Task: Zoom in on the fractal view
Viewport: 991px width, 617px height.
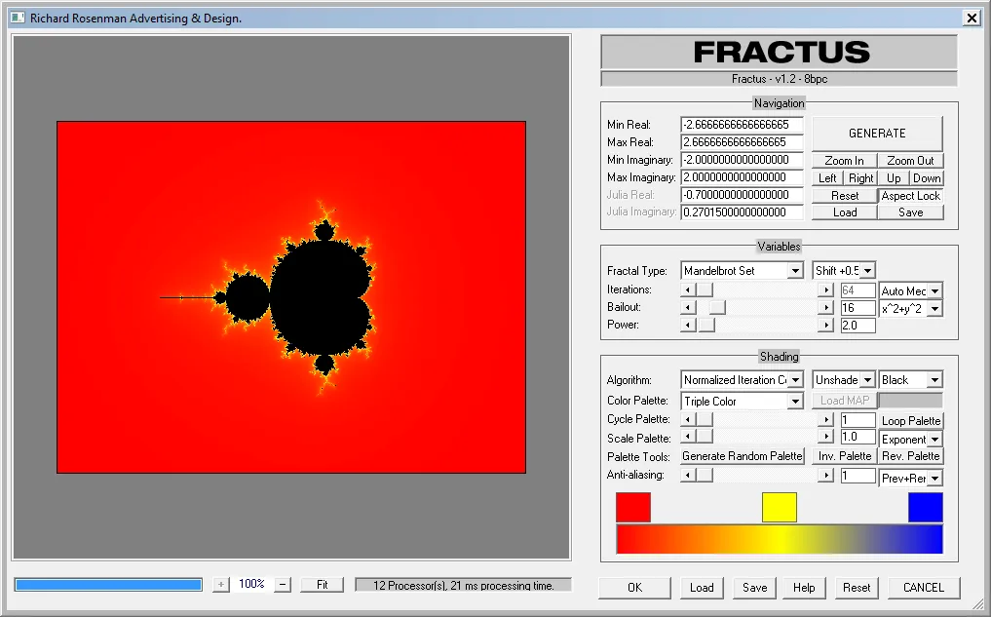Action: (842, 160)
